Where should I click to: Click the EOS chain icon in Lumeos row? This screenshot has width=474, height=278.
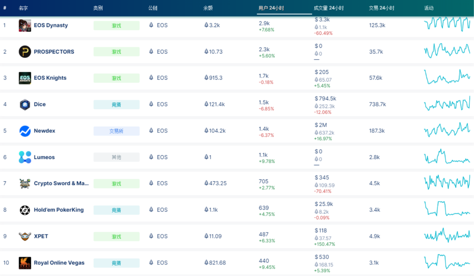tap(151, 157)
